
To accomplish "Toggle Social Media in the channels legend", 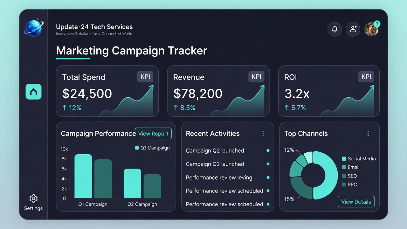I will [x=359, y=158].
